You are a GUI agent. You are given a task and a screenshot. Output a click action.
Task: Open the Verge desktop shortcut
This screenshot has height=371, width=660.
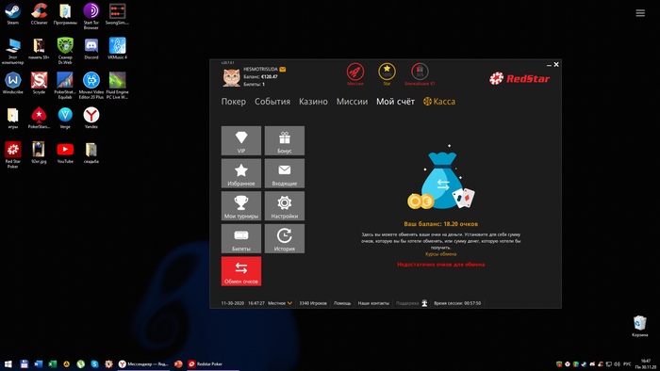(x=65, y=118)
